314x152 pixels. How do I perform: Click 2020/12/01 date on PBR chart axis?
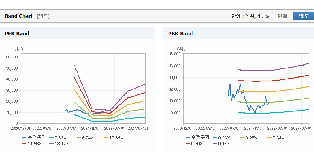(x=183, y=128)
